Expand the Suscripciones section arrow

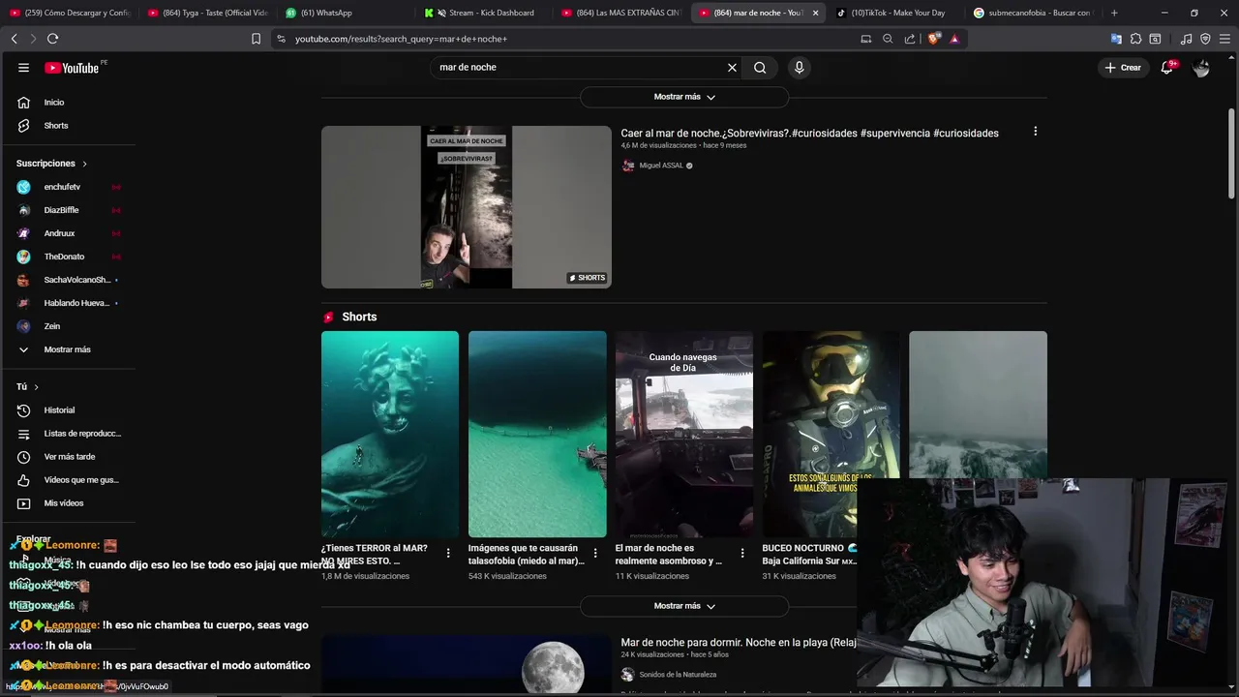click(84, 164)
